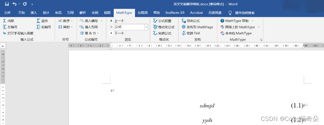Open the MathType group dialog launcher

tap(261, 40)
